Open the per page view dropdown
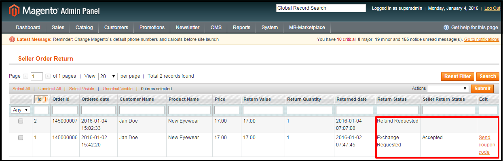Screen dimensions: 503x161 click(108, 76)
